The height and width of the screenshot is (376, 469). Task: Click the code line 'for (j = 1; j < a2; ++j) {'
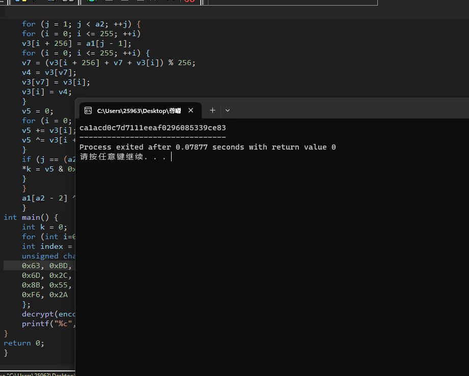81,24
